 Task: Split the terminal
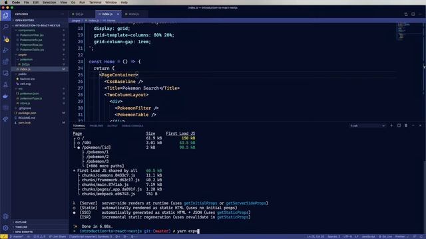(399, 125)
